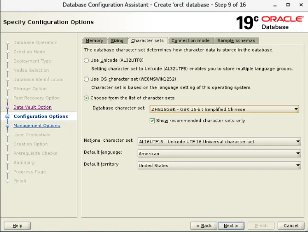Click the 'Database character set:' label

click(119, 108)
